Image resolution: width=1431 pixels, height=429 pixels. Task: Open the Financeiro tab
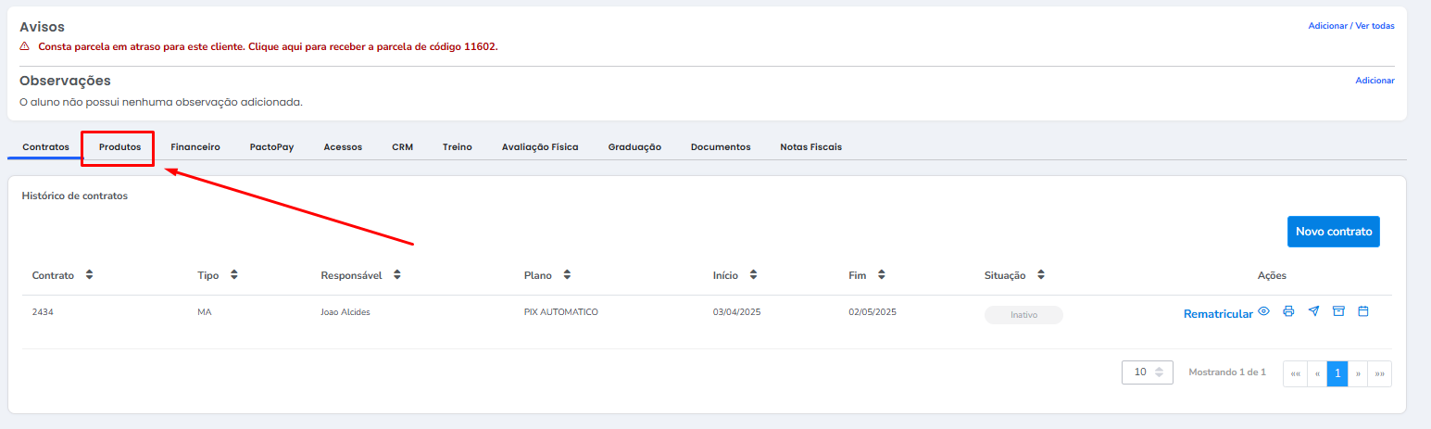click(x=195, y=147)
